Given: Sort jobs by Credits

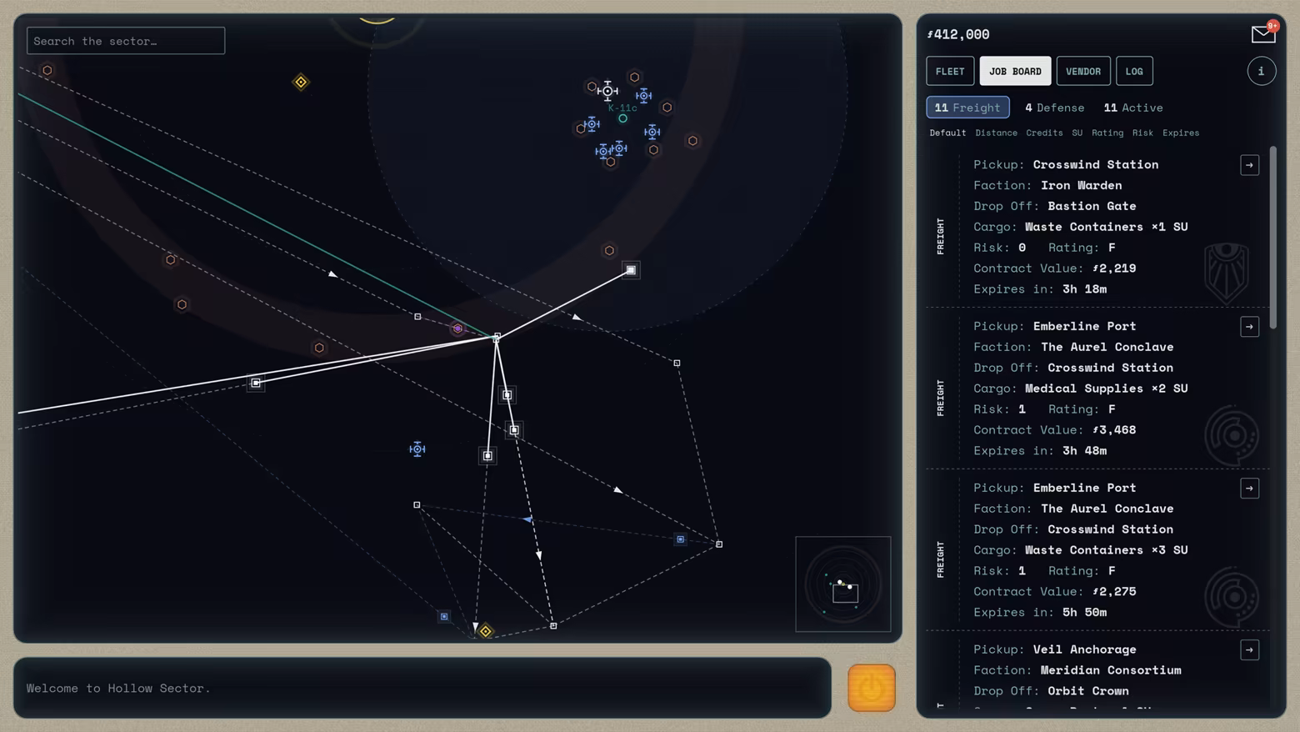Looking at the screenshot, I should pos(1044,133).
